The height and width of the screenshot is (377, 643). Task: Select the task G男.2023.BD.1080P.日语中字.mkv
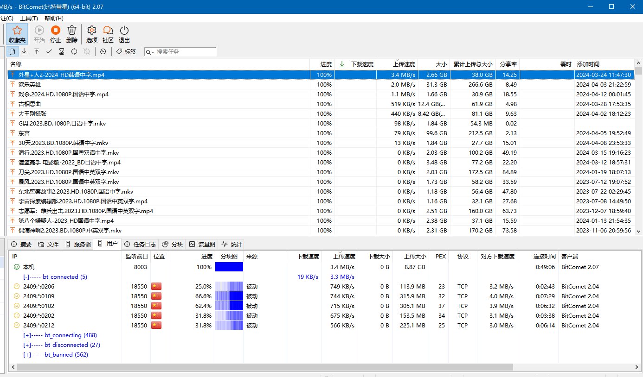(321, 124)
